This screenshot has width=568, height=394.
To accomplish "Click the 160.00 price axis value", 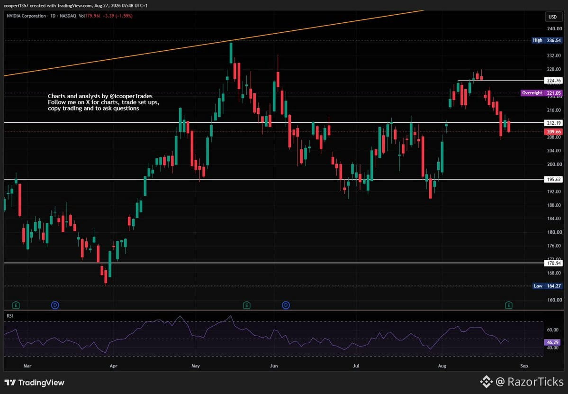I will click(x=554, y=300).
